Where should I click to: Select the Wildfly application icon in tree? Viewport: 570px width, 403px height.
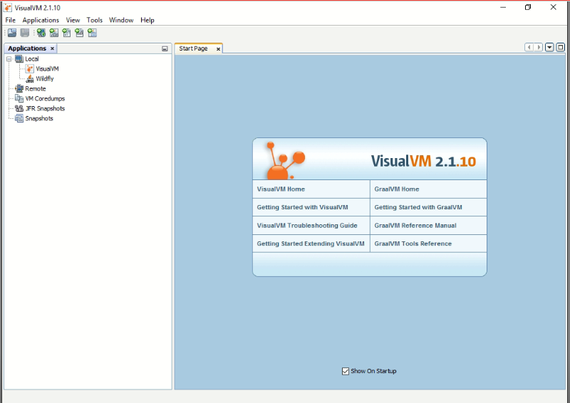(x=29, y=78)
